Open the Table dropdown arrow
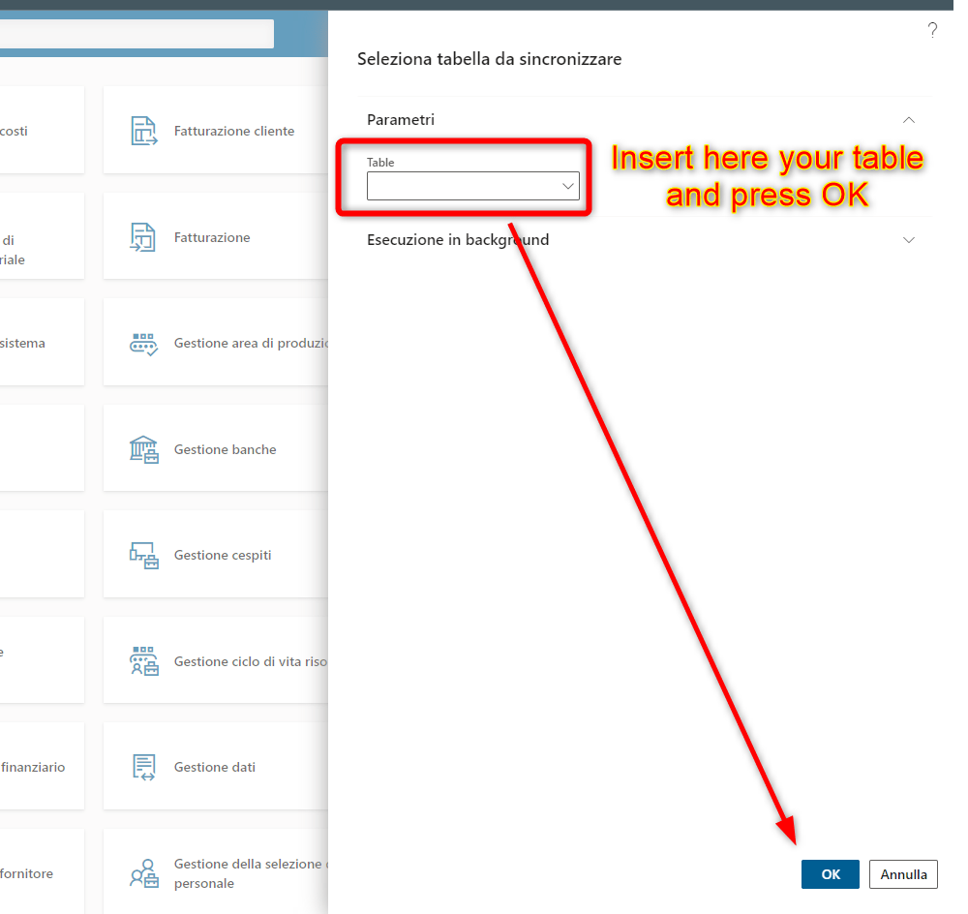This screenshot has width=968, height=914. (x=568, y=186)
